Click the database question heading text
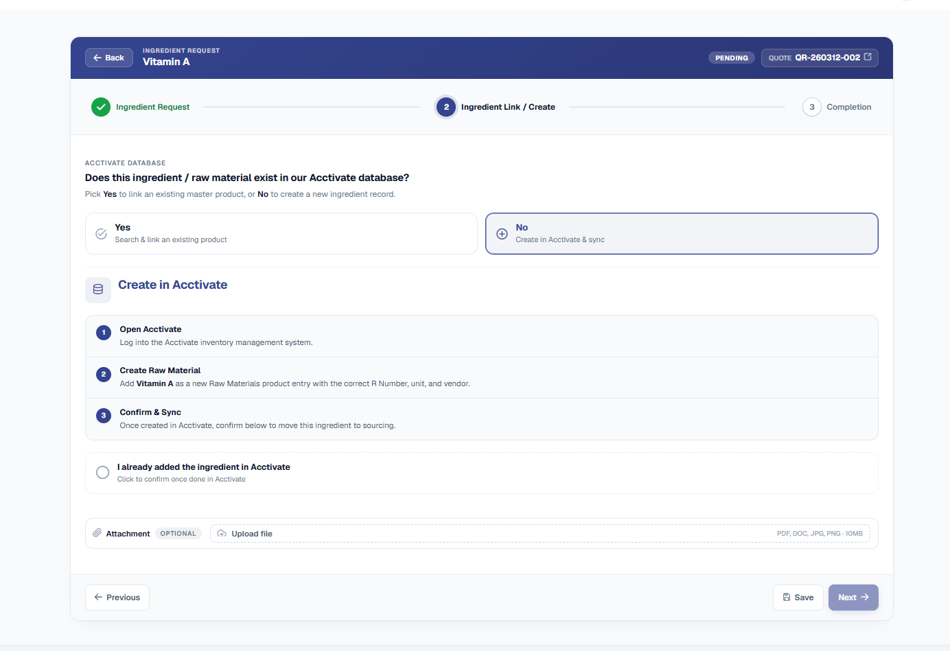 (247, 178)
